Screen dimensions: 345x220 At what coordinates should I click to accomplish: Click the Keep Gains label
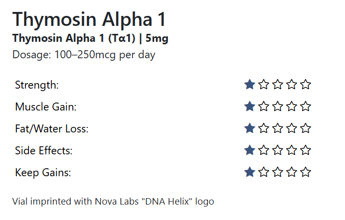click(x=43, y=173)
